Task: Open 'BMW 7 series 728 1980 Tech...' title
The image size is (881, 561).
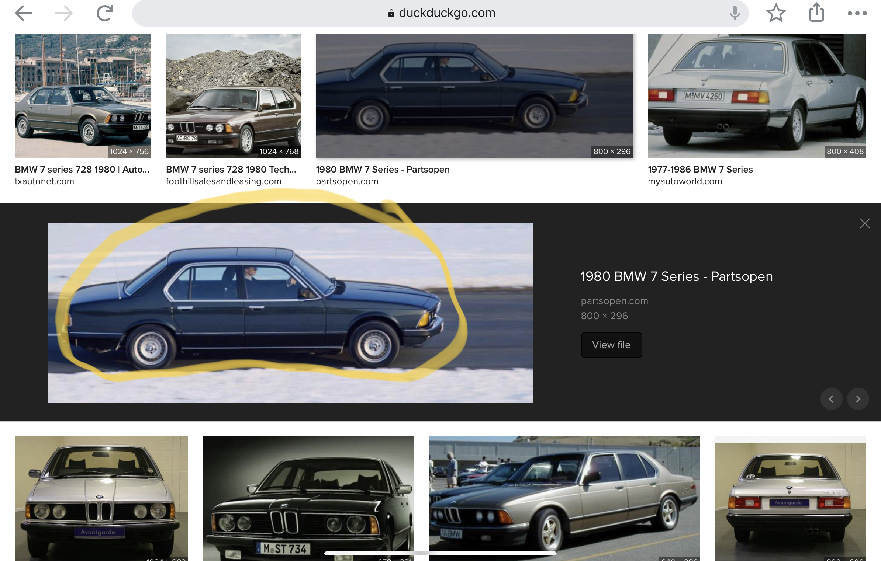Action: coord(231,169)
